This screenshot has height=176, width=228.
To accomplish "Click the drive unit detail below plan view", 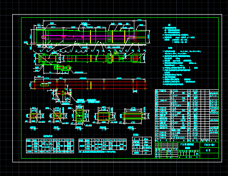I will [x=62, y=67].
